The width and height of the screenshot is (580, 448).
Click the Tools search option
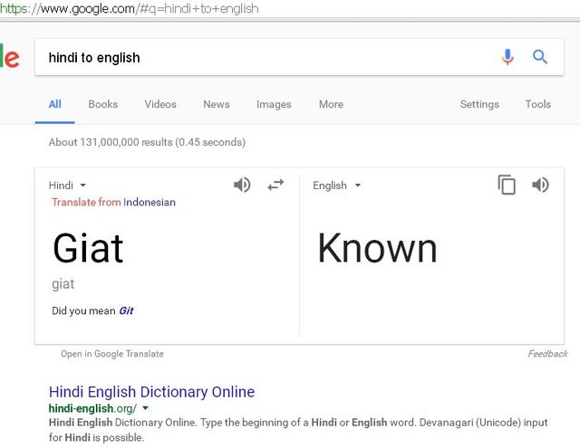[x=537, y=104]
